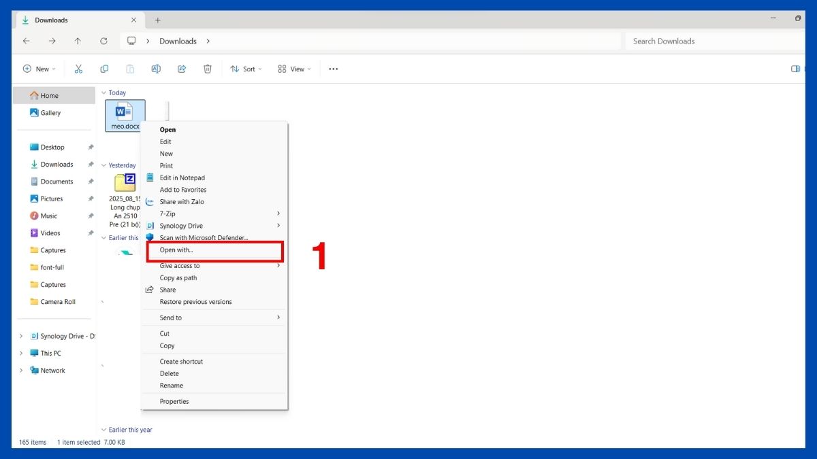Click chevron after Downloads in address bar
Image resolution: width=817 pixels, height=459 pixels.
(x=208, y=41)
